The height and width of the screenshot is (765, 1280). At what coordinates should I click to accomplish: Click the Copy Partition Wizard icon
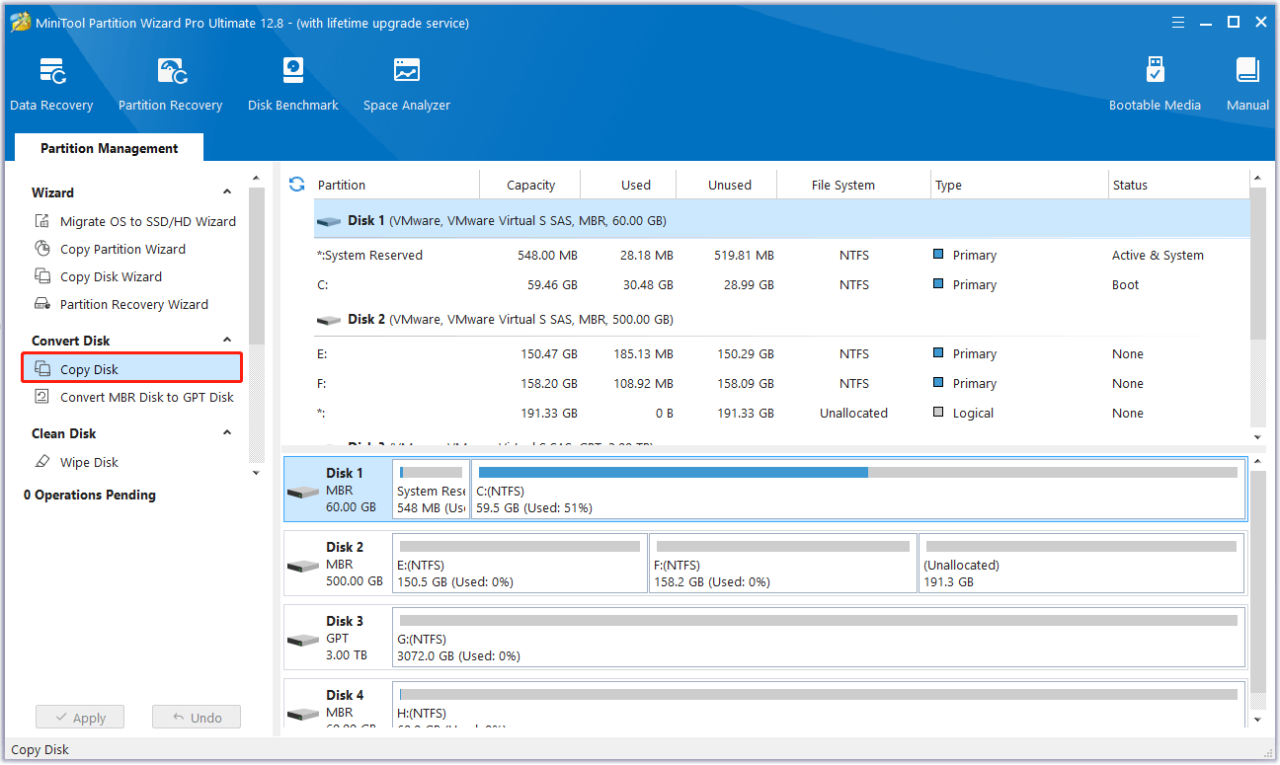[x=42, y=249]
